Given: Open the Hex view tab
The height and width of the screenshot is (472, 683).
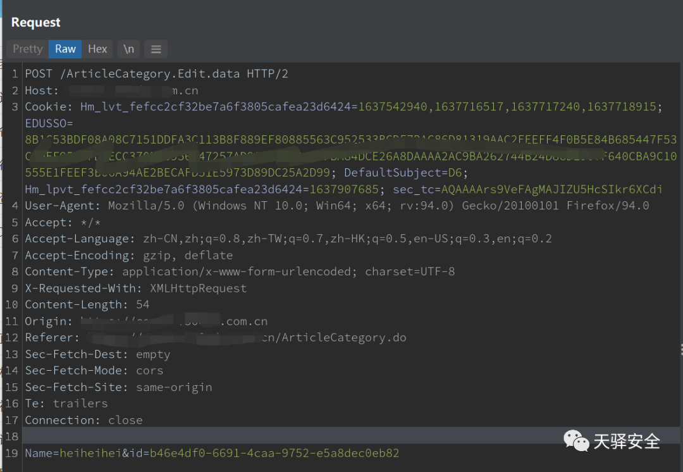Looking at the screenshot, I should pyautogui.click(x=97, y=49).
